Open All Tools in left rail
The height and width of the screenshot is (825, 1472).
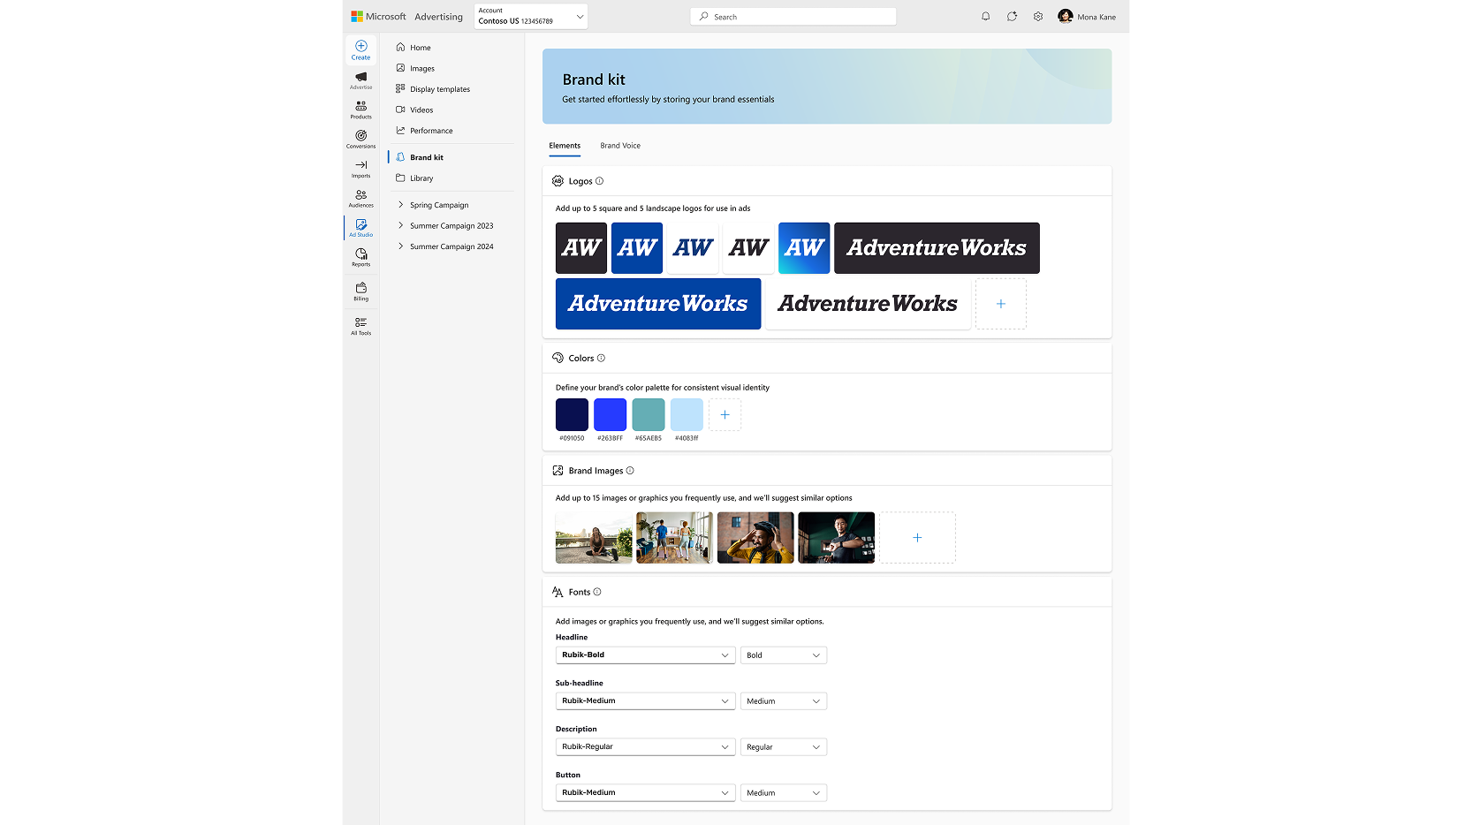(x=360, y=326)
